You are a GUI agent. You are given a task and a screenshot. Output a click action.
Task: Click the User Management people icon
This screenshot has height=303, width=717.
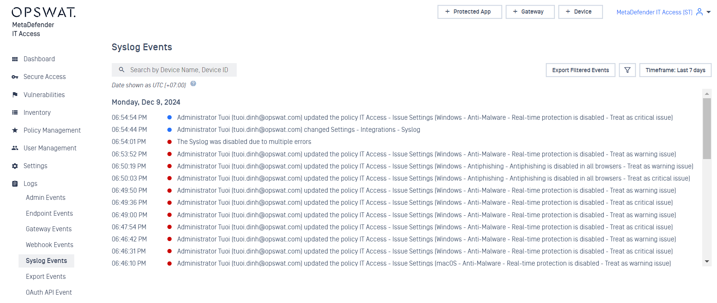pyautogui.click(x=15, y=148)
